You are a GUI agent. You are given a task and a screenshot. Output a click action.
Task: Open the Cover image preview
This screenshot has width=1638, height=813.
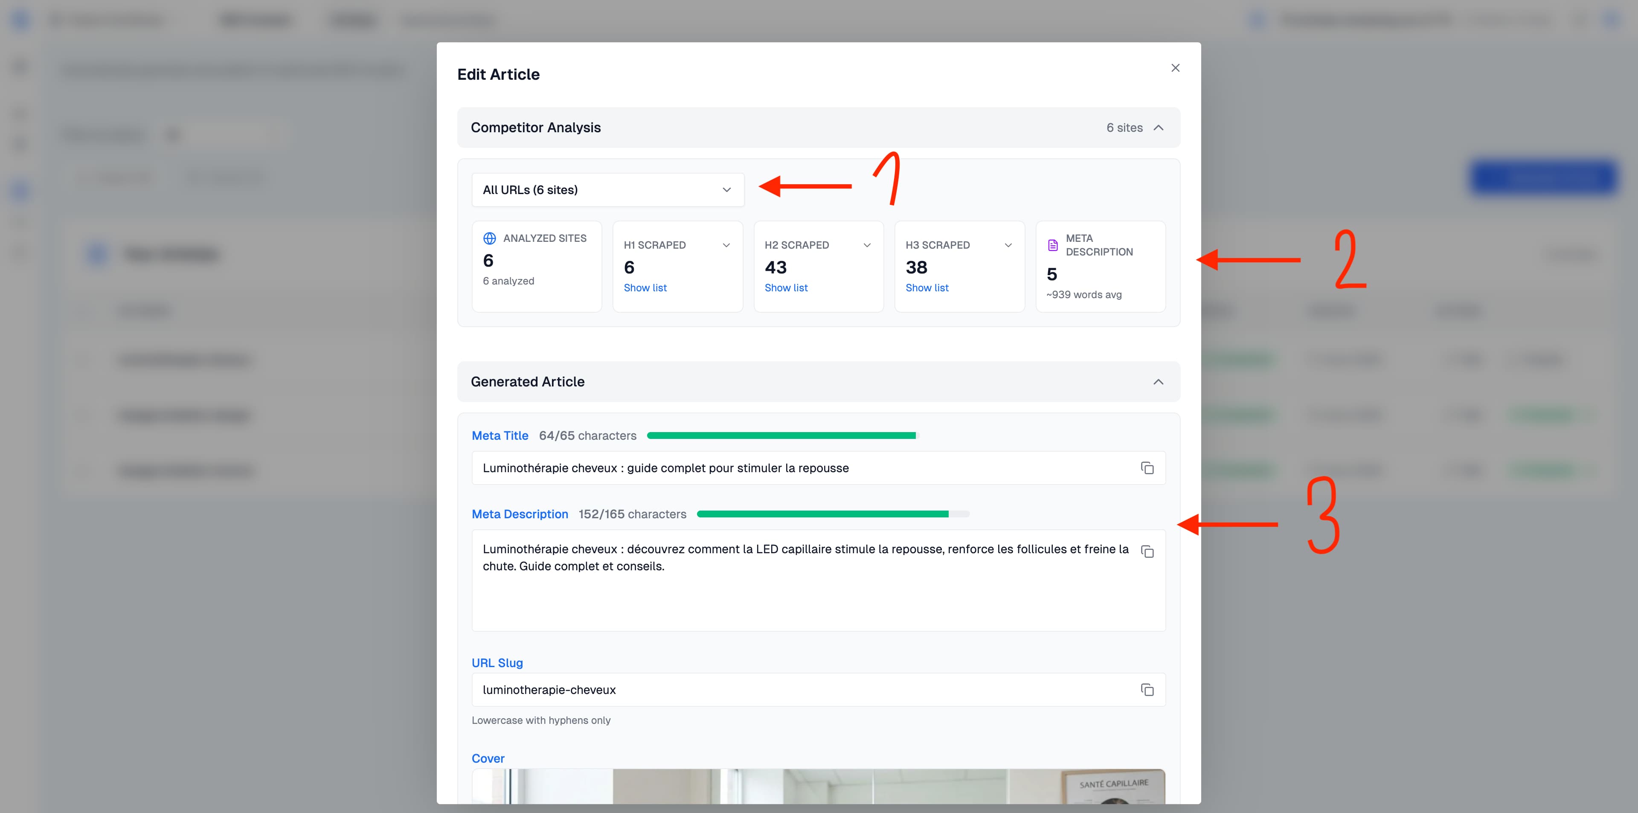click(x=819, y=787)
